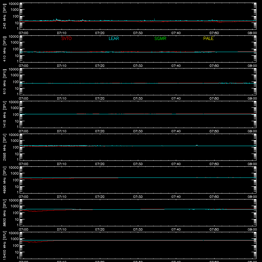Image resolution: width=262 pixels, height=262 pixels.
Task: Select the 2695 MHz [SFU] axis title
Action: pyautogui.click(x=4, y=147)
